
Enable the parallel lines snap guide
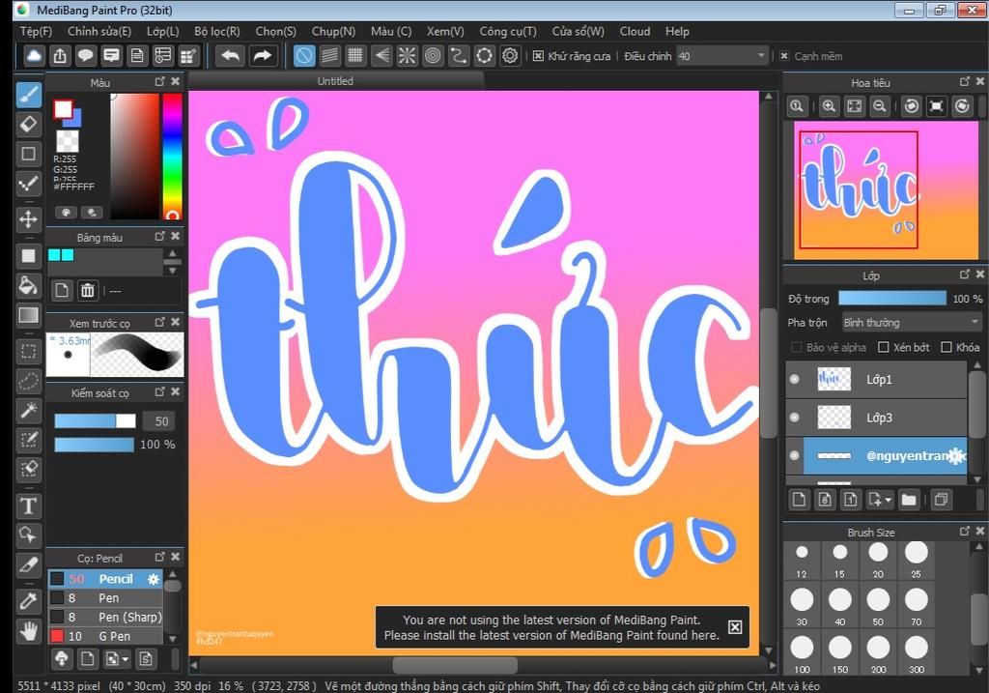330,56
